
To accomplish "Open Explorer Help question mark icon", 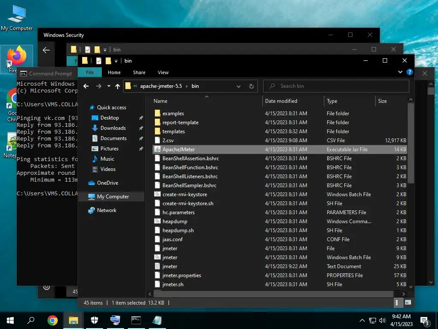I will pos(409,72).
